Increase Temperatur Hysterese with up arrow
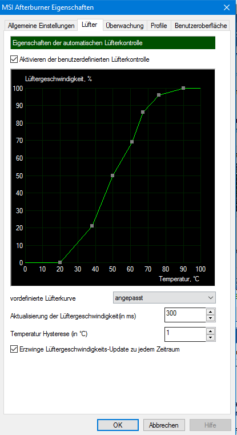Viewport: 237px width, 435px height. click(x=211, y=331)
